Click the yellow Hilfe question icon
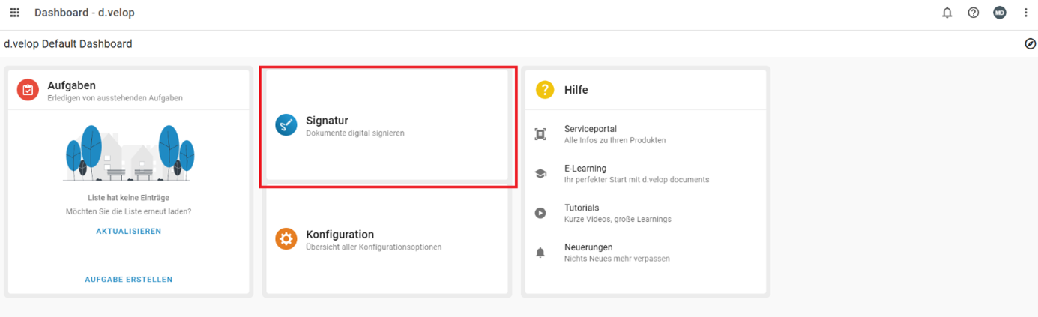1038x317 pixels. [545, 90]
